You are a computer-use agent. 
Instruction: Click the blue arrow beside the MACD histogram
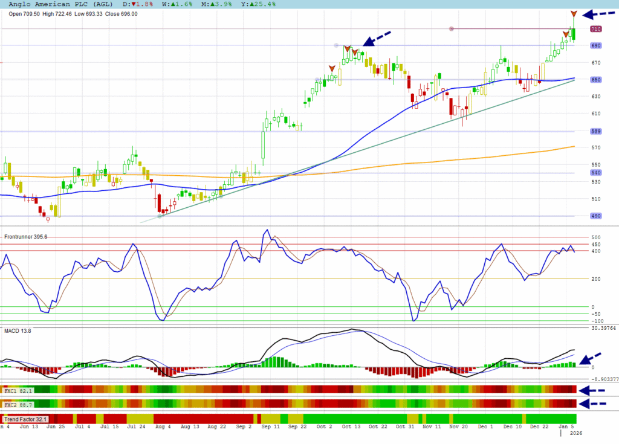pos(591,358)
